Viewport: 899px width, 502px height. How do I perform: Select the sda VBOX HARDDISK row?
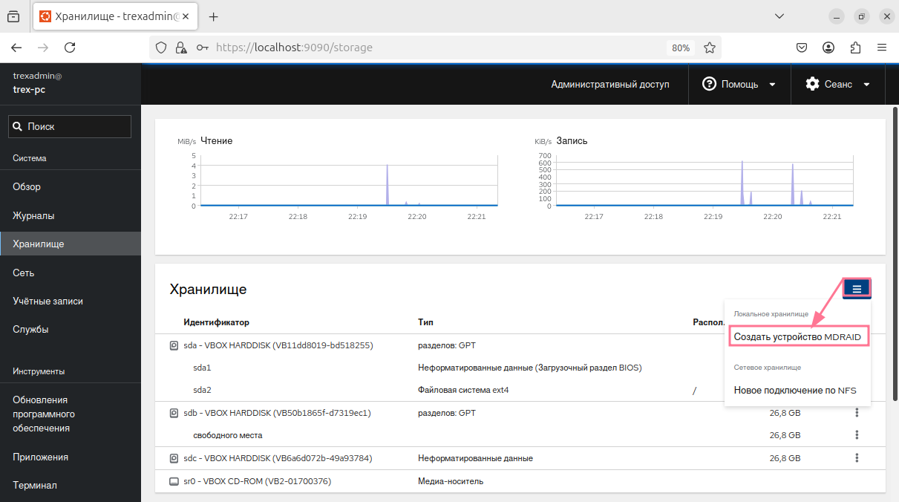pos(278,345)
